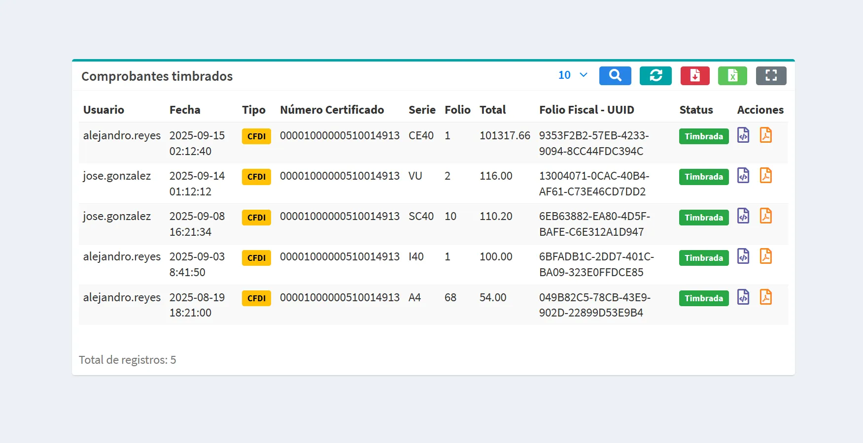
Task: Click date 2025-09-15 02:12:40
Action: pos(197,143)
